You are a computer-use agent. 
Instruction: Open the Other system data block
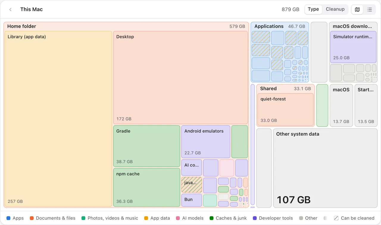(325, 168)
